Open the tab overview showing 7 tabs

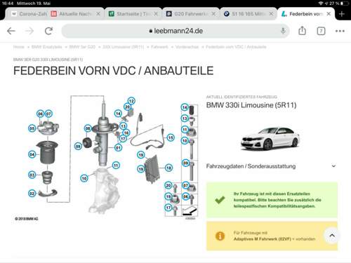321,31
